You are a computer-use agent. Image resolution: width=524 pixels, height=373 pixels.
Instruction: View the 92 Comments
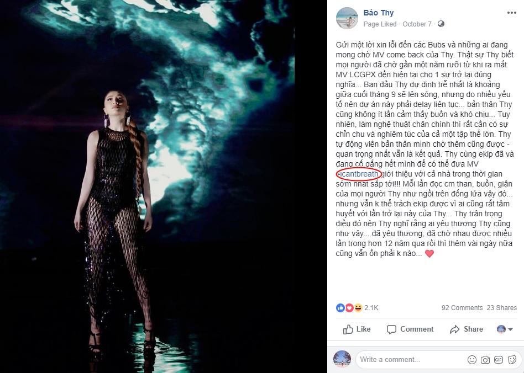462,307
